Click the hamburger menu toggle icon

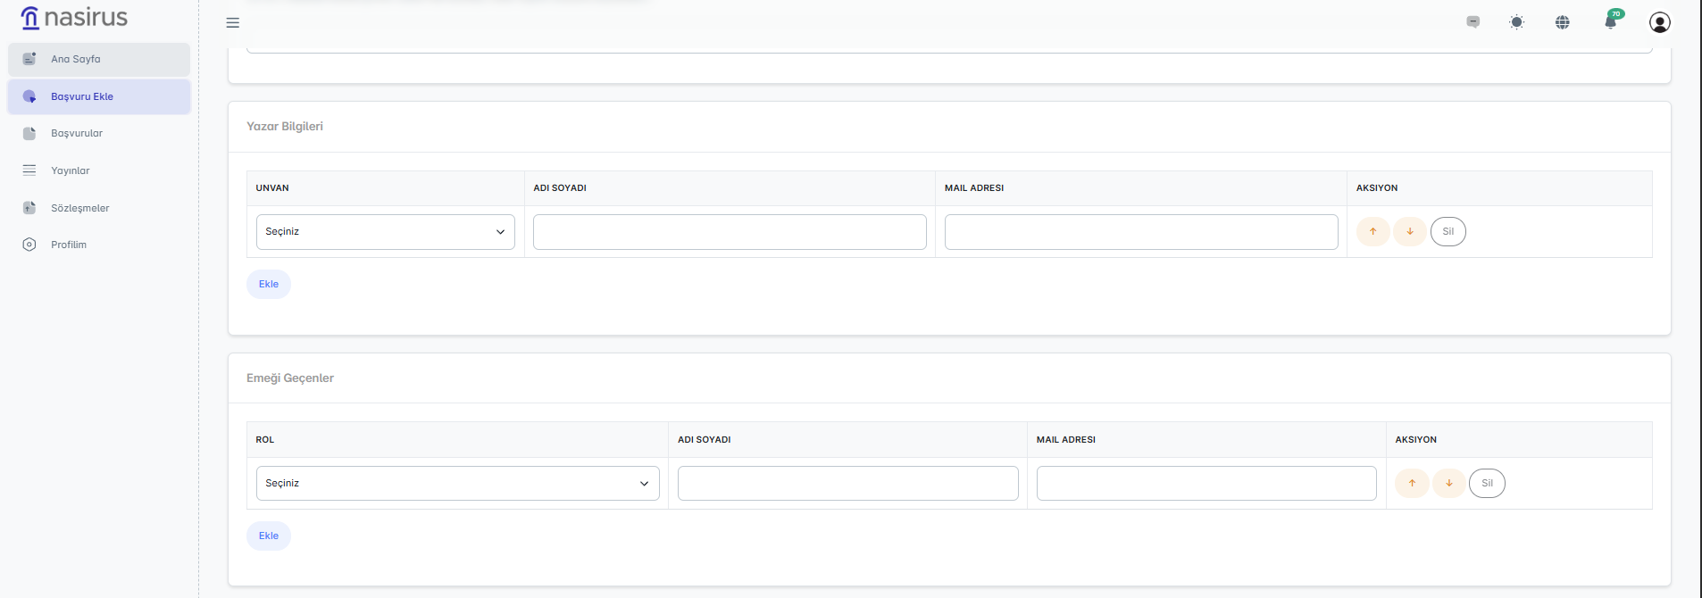point(233,23)
